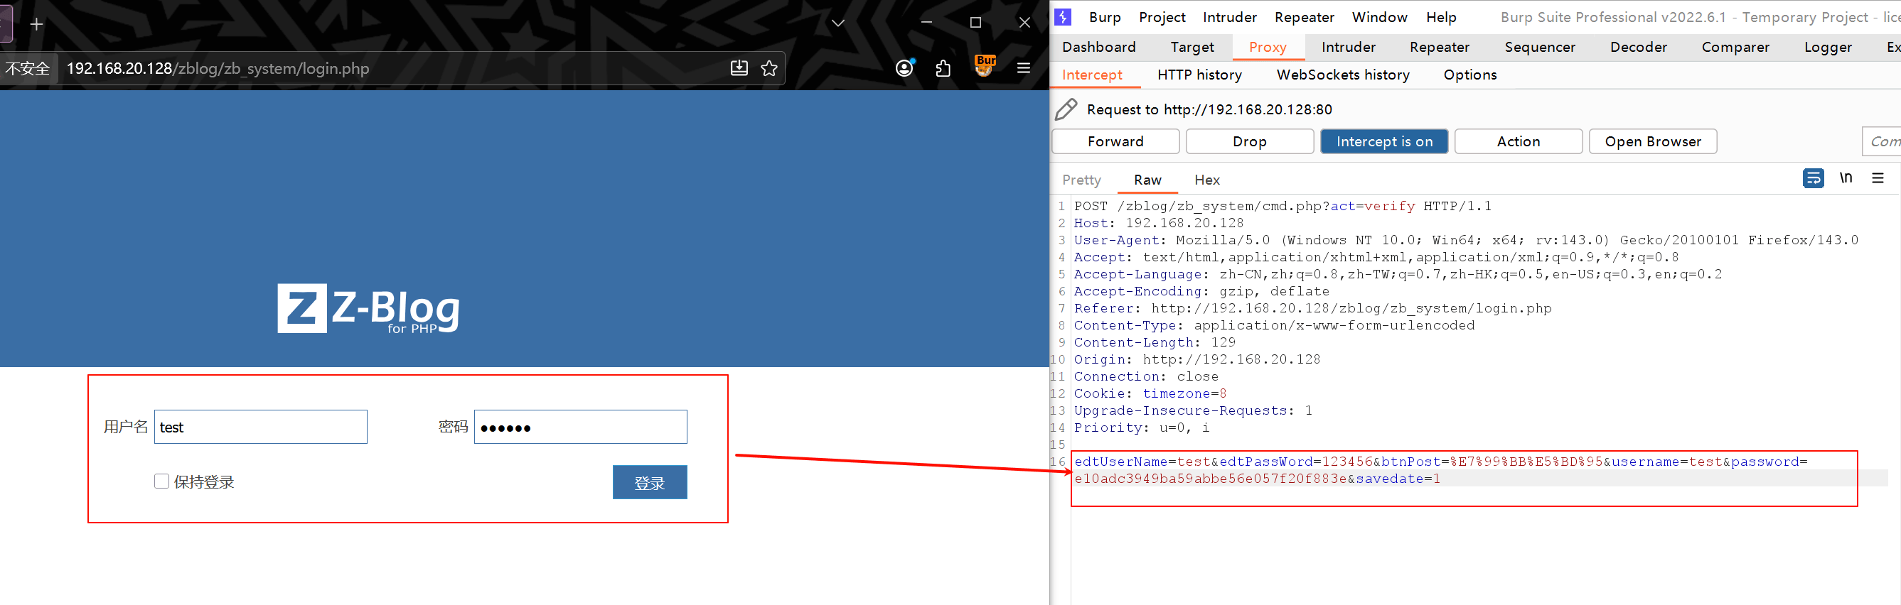Open WebSockets history sub-tab
Screen dimensions: 1901x605
pyautogui.click(x=1342, y=75)
